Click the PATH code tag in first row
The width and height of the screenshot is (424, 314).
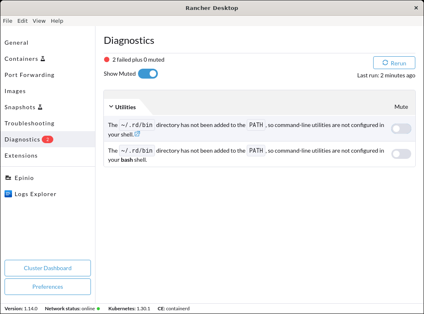(x=256, y=125)
